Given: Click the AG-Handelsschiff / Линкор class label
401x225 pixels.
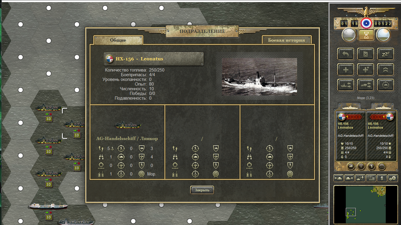Looking at the screenshot, I should (x=127, y=138).
